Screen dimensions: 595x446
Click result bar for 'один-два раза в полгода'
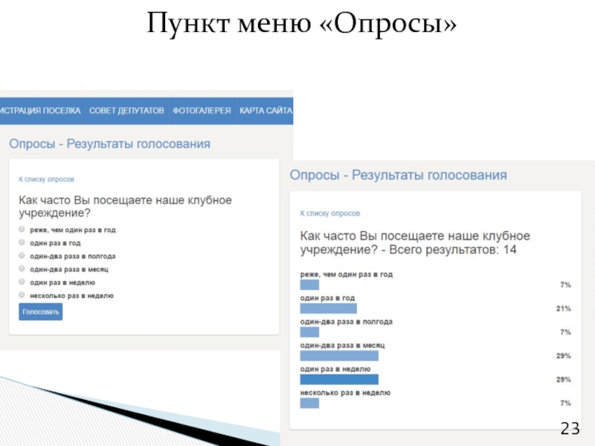(x=309, y=332)
